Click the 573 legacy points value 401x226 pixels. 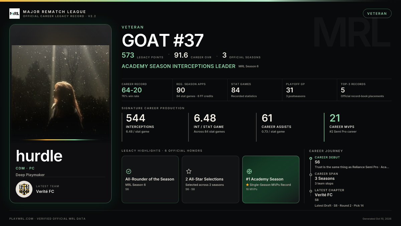point(128,55)
